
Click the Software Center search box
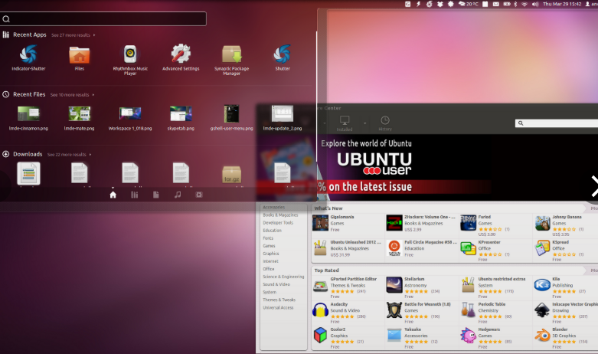pyautogui.click(x=557, y=123)
